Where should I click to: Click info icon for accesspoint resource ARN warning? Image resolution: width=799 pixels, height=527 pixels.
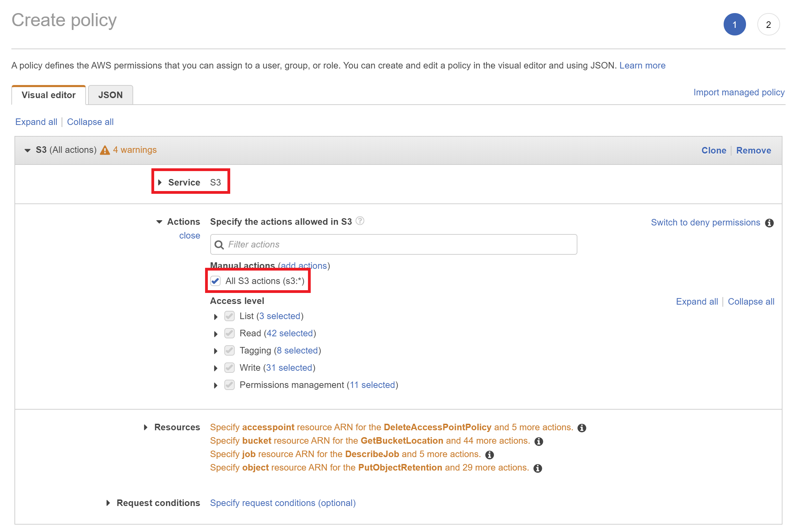tap(582, 428)
